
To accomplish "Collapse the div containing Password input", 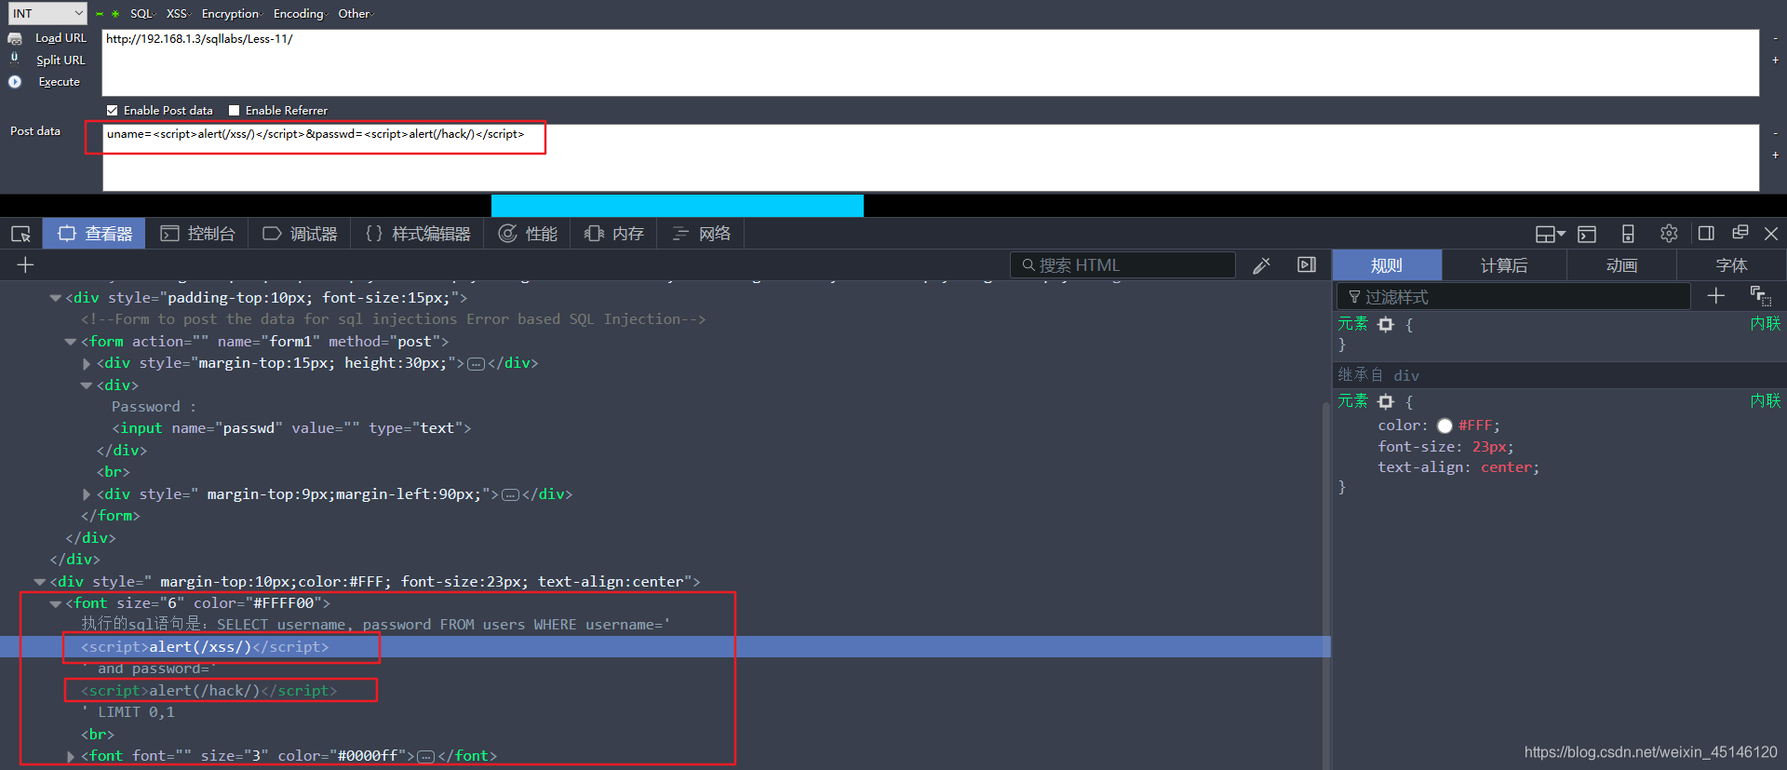I will 87,385.
